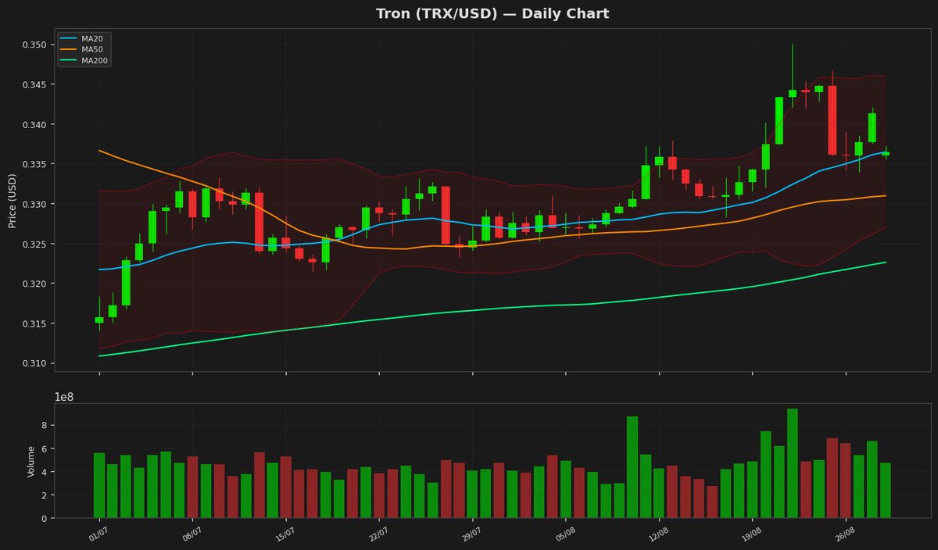
Task: Click the volume axis tick label 0
Action: click(x=44, y=518)
